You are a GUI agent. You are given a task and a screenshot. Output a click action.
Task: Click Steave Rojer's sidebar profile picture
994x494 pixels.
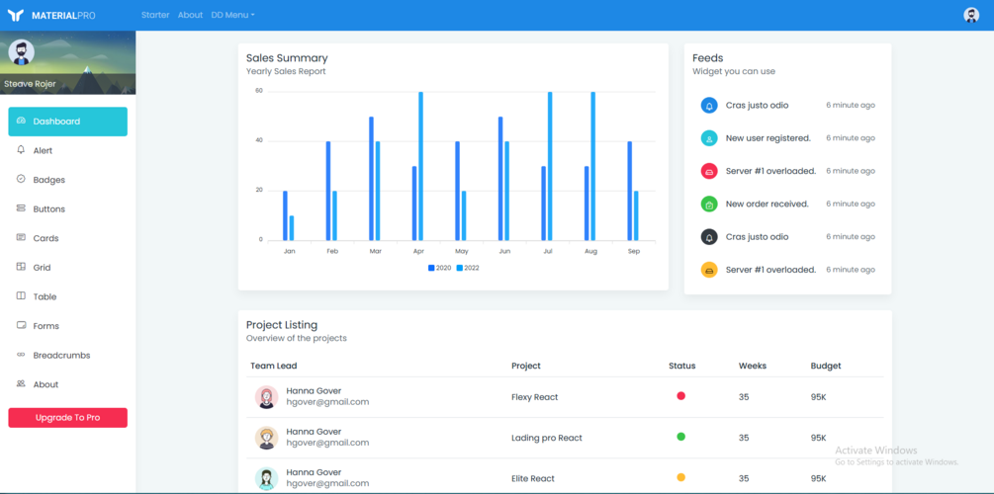pos(22,52)
